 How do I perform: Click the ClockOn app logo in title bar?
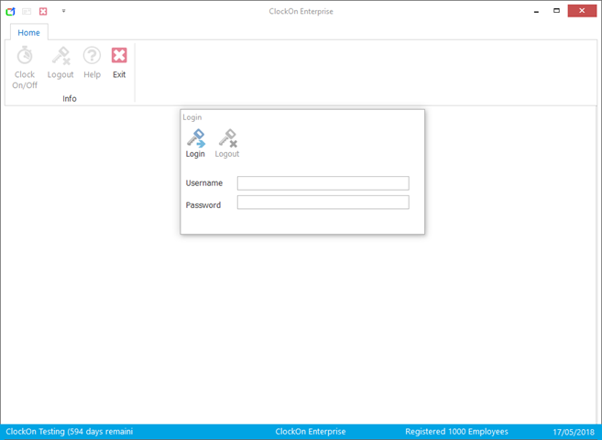click(x=10, y=11)
